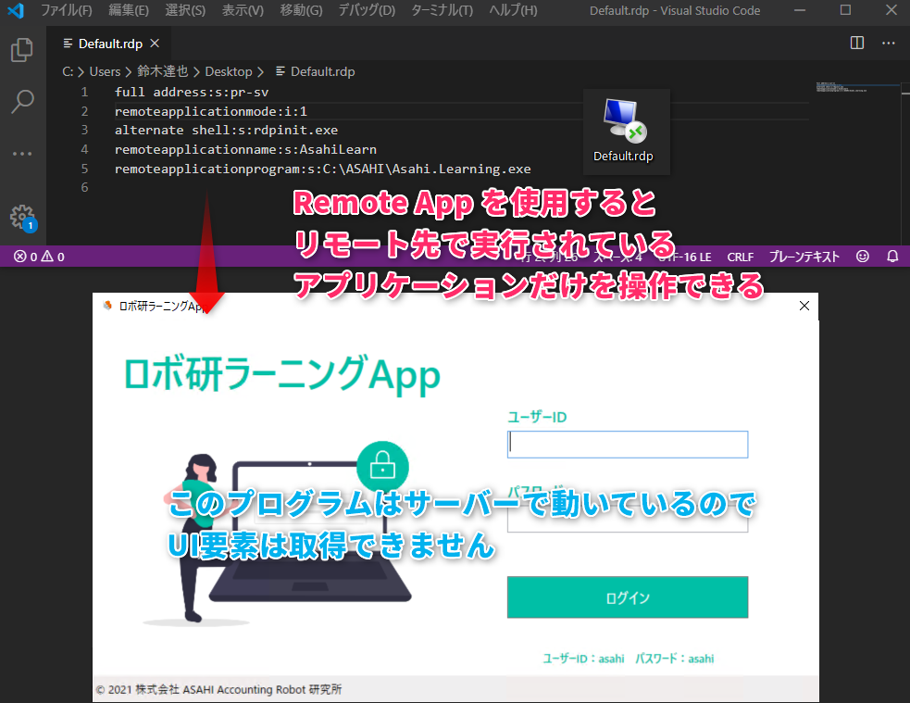
Task: Open the editor More Actions menu
Action: (888, 43)
